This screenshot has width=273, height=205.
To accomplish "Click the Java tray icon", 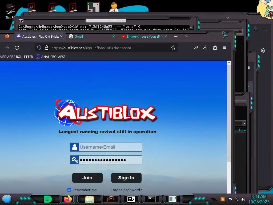I will [x=222, y=199].
